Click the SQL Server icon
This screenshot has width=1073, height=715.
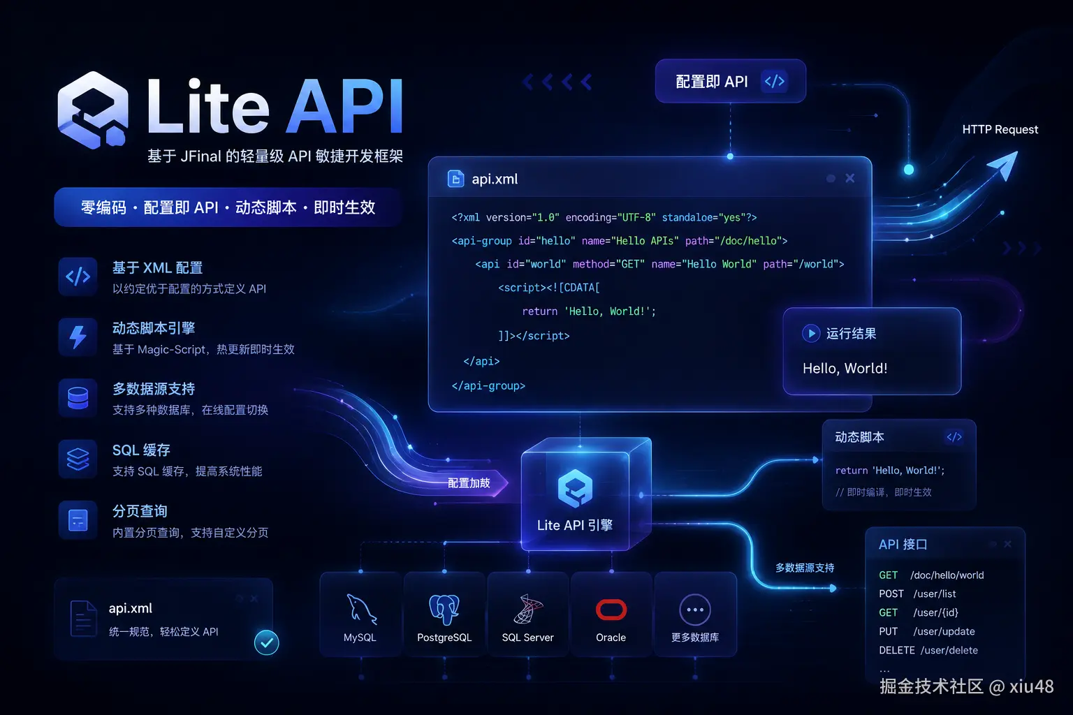528,609
